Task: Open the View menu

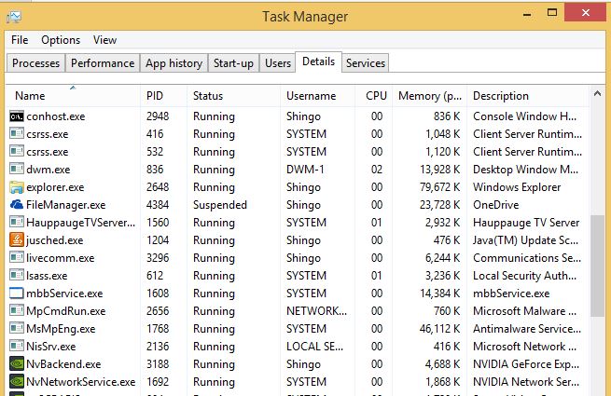Action: 104,40
